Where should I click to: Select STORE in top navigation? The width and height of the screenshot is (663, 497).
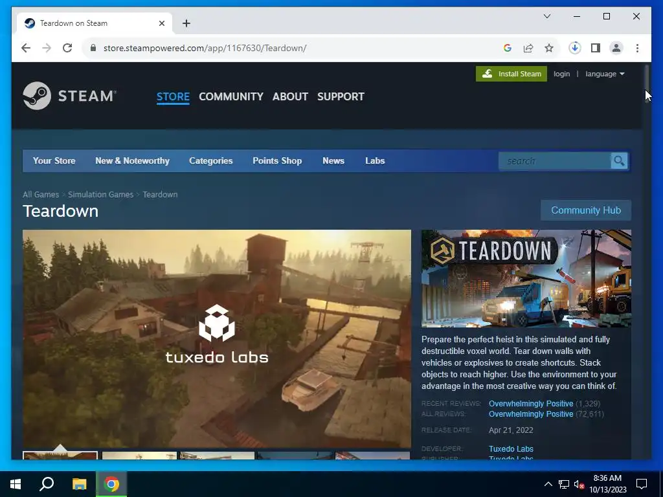(x=173, y=96)
